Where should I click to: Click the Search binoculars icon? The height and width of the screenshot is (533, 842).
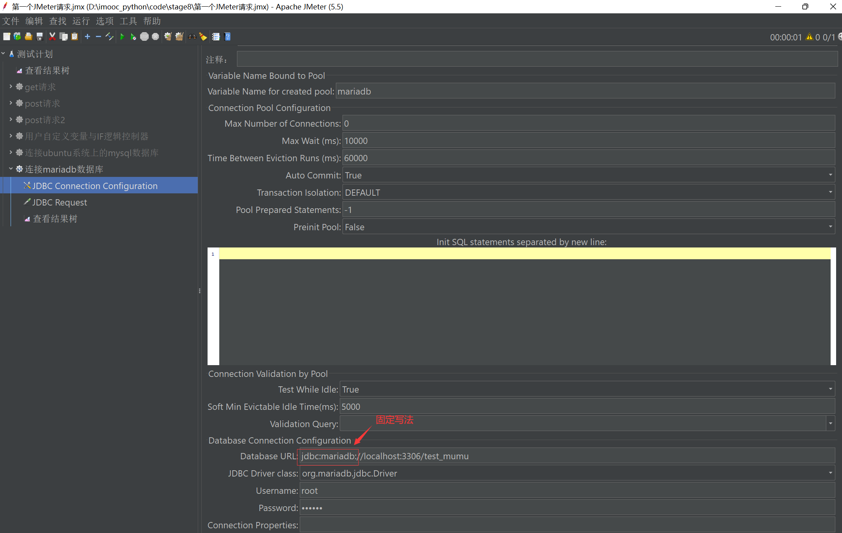[x=192, y=36]
